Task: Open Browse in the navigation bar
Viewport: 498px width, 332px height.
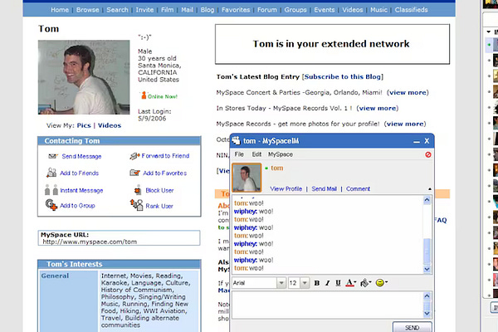Action: [x=88, y=10]
